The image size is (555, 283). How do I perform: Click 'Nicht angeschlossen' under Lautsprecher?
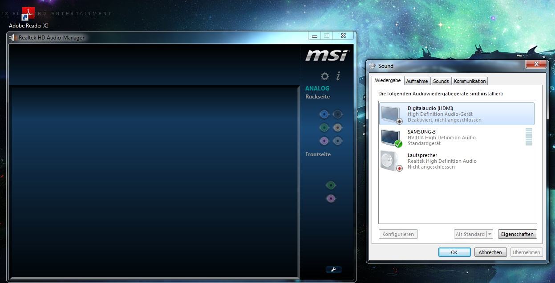431,167
